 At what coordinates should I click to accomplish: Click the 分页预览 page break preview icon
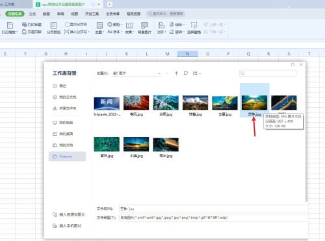point(54,28)
